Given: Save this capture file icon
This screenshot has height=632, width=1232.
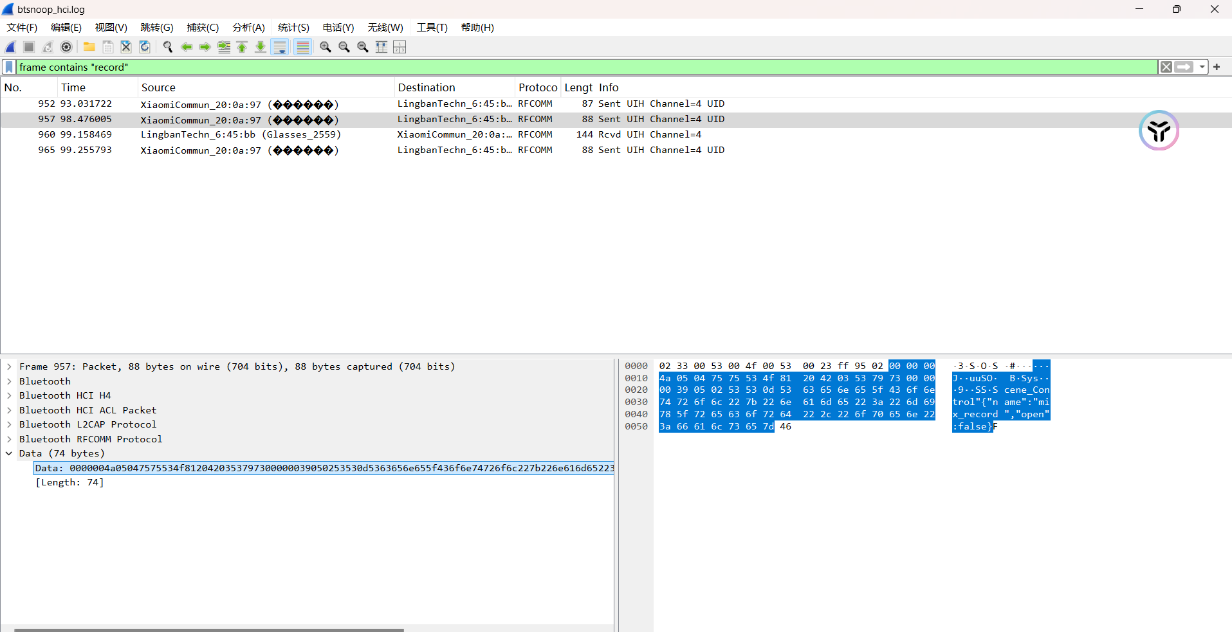Looking at the screenshot, I should 108,47.
